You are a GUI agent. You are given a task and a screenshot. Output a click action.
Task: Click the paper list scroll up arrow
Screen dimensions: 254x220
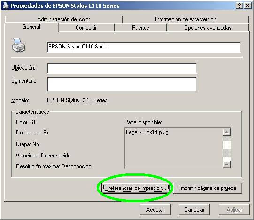[x=227, y=132]
